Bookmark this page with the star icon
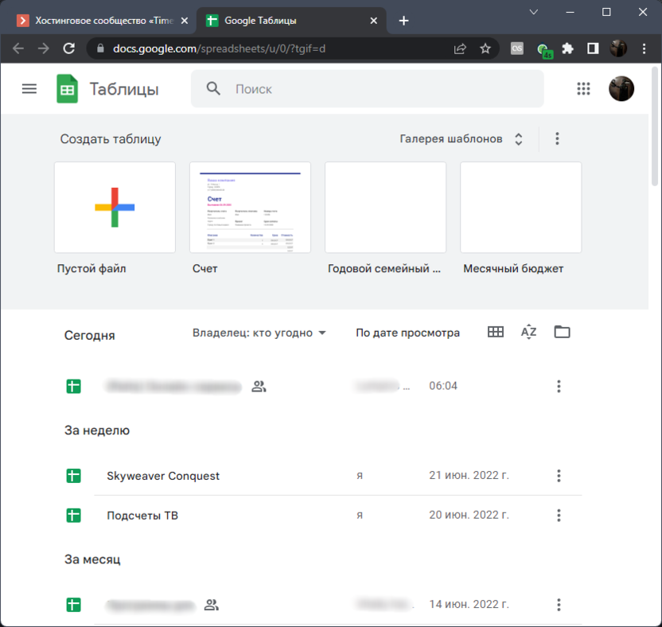 tap(485, 49)
